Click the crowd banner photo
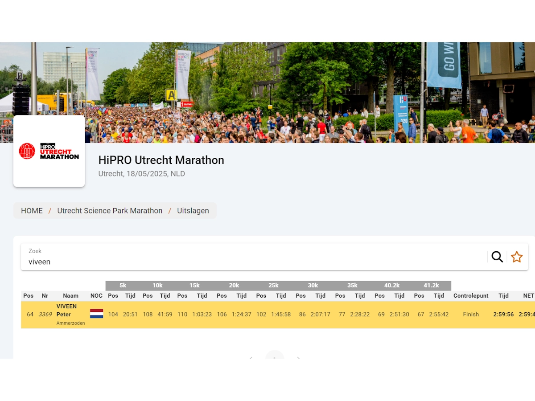This screenshot has width=535, height=401. click(267, 92)
